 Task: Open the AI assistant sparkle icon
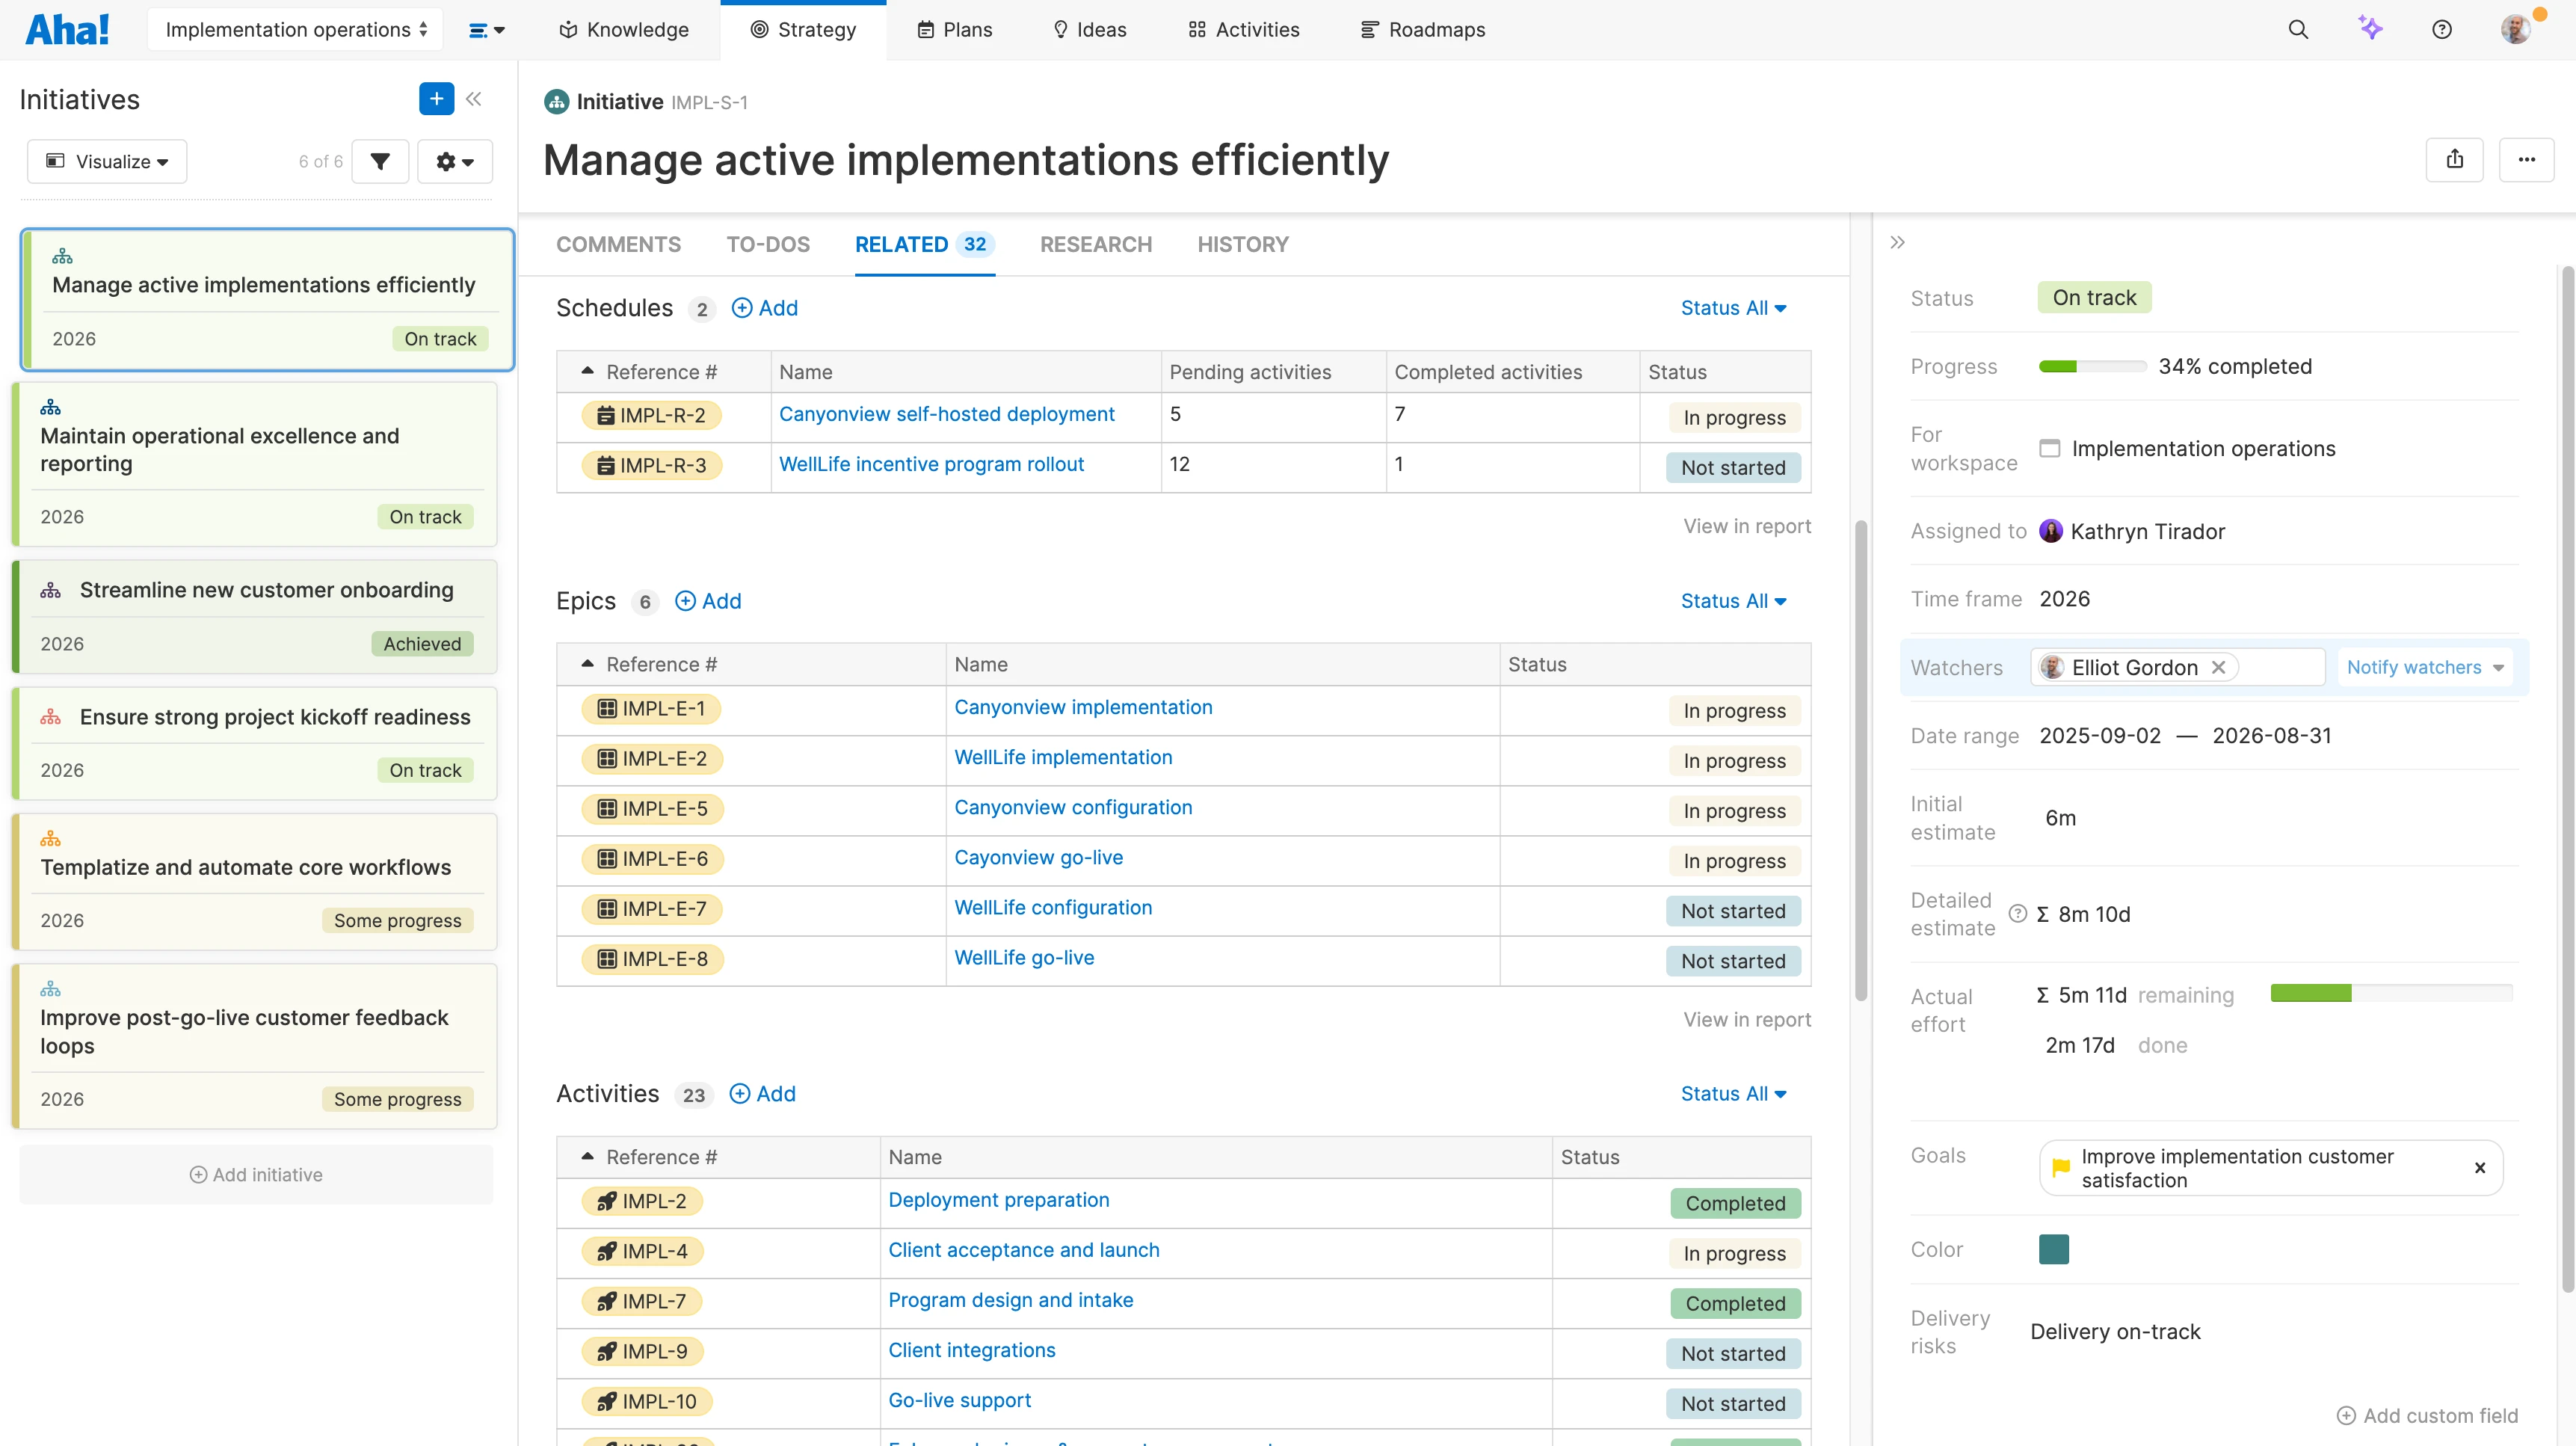click(2370, 28)
